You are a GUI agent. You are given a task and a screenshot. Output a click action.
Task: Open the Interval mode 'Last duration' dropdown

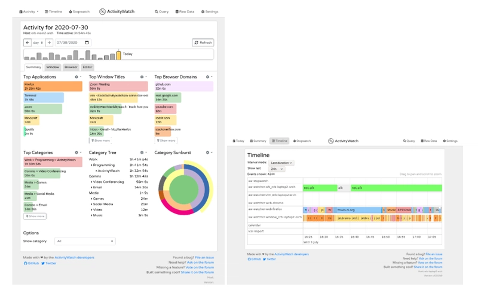[281, 163]
